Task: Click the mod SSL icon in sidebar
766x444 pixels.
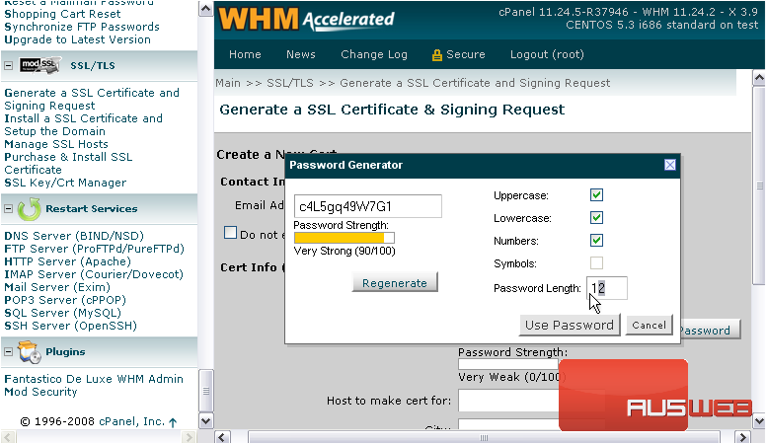Action: (40, 64)
